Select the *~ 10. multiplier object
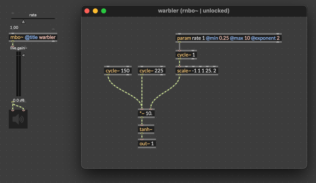The height and width of the screenshot is (183, 316). pos(146,113)
